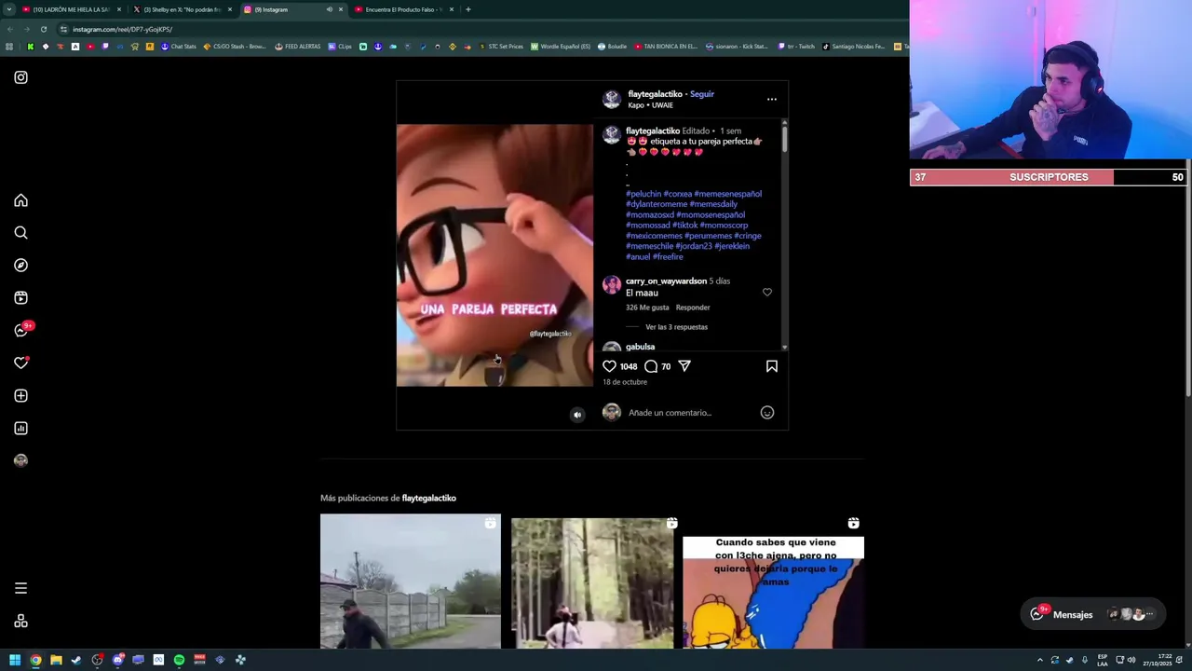Open the #freefire hashtag link
1192x671 pixels.
(x=668, y=256)
